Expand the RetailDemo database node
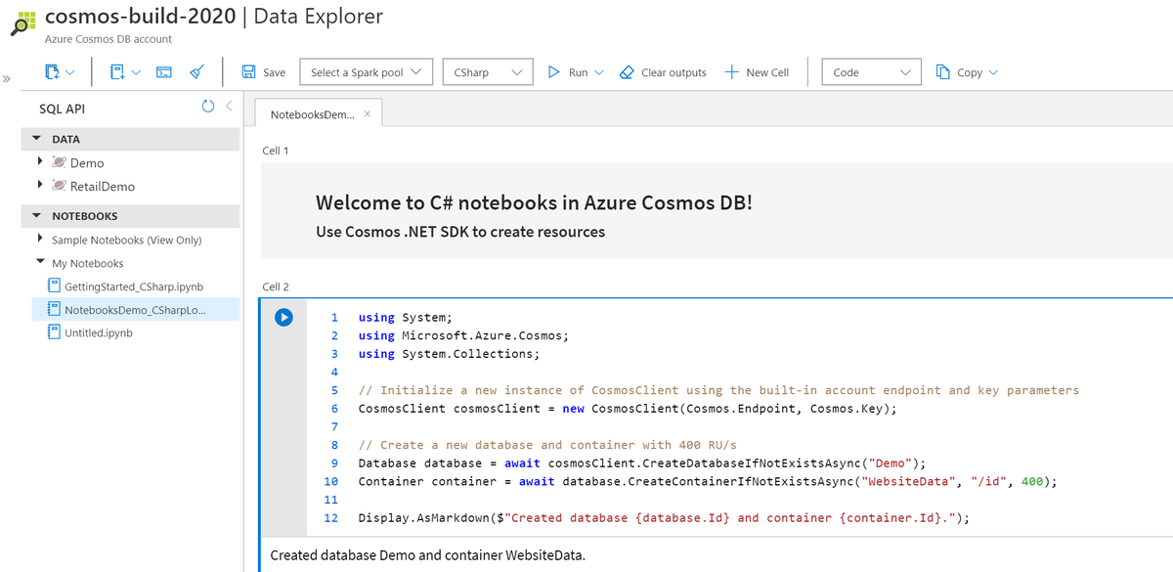1173x572 pixels. click(x=40, y=185)
